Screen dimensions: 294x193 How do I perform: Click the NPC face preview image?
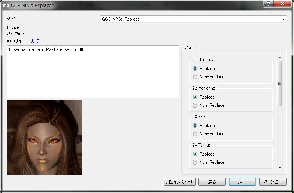(x=45, y=138)
